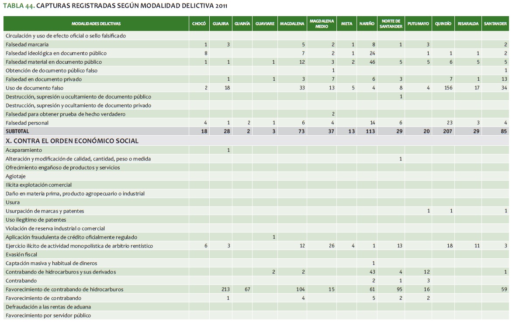The width and height of the screenshot is (516, 322).
Task: Select the 'Risaralda' column header
Action: (x=468, y=24)
